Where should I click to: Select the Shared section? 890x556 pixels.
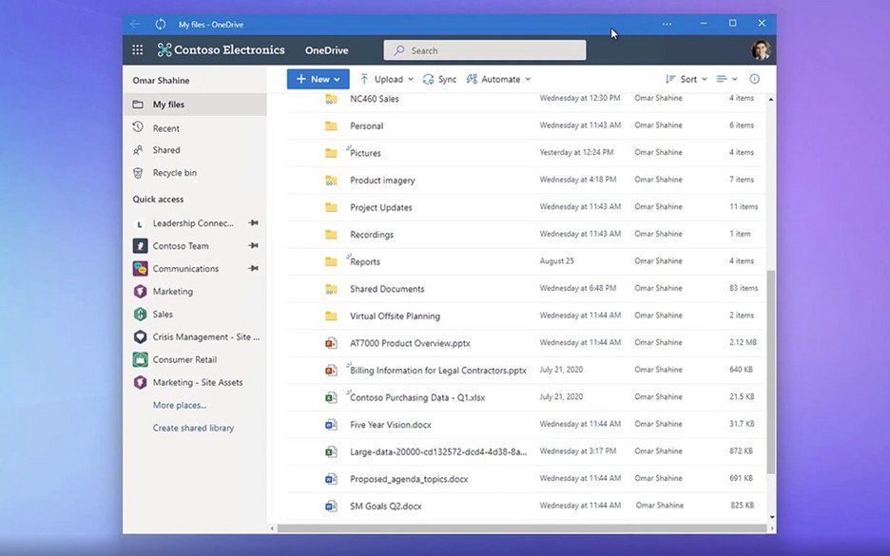click(x=166, y=149)
